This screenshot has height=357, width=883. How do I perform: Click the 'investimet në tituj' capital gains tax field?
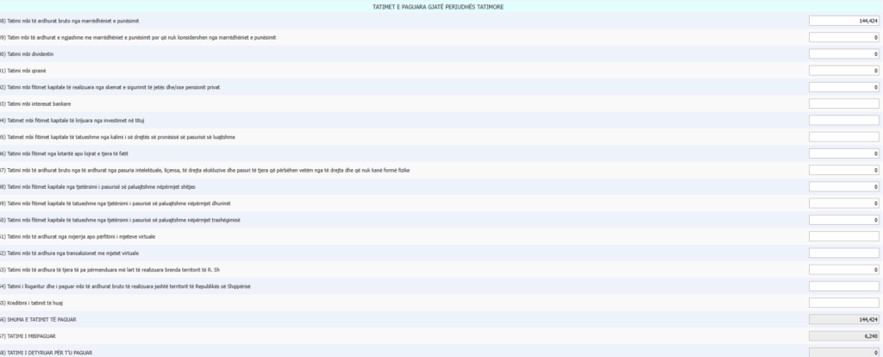[x=843, y=120]
